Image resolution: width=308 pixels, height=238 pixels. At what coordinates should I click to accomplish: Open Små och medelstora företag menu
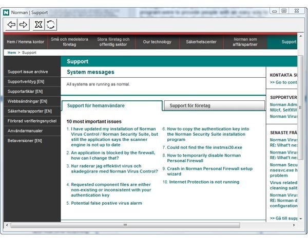click(69, 42)
